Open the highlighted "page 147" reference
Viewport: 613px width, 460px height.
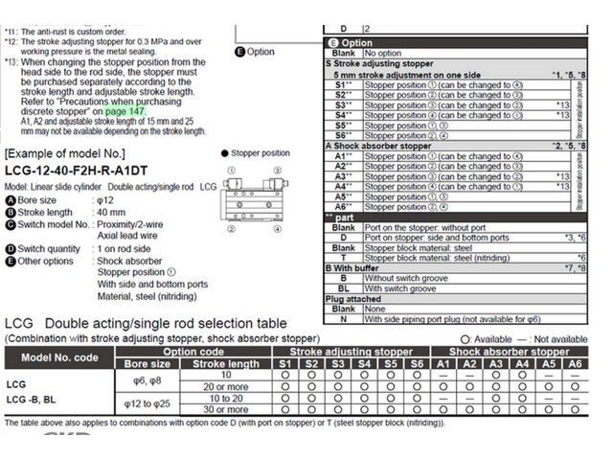tap(125, 111)
